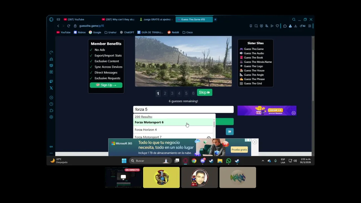Open ChatGPT bookmark
The height and width of the screenshot is (203, 361).
tap(127, 32)
